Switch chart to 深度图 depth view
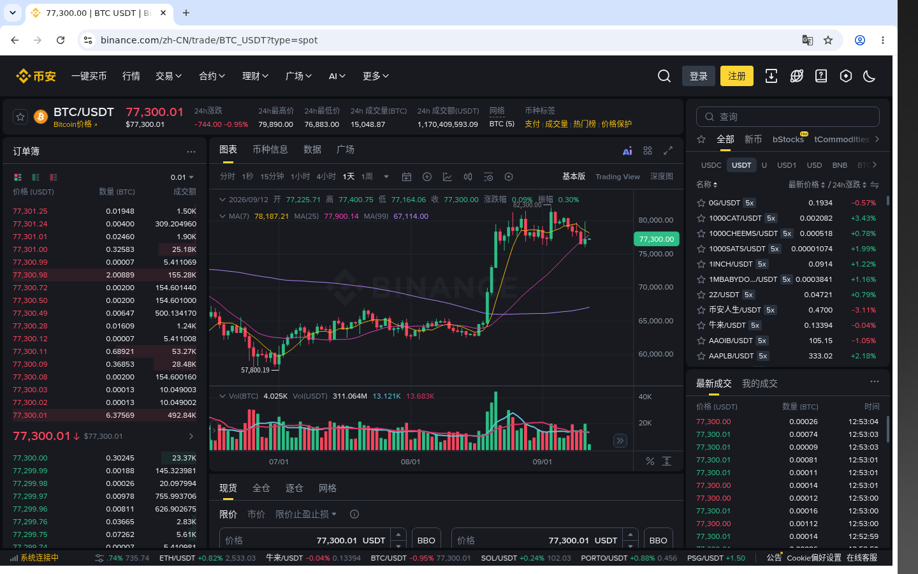The width and height of the screenshot is (918, 574). 662,177
